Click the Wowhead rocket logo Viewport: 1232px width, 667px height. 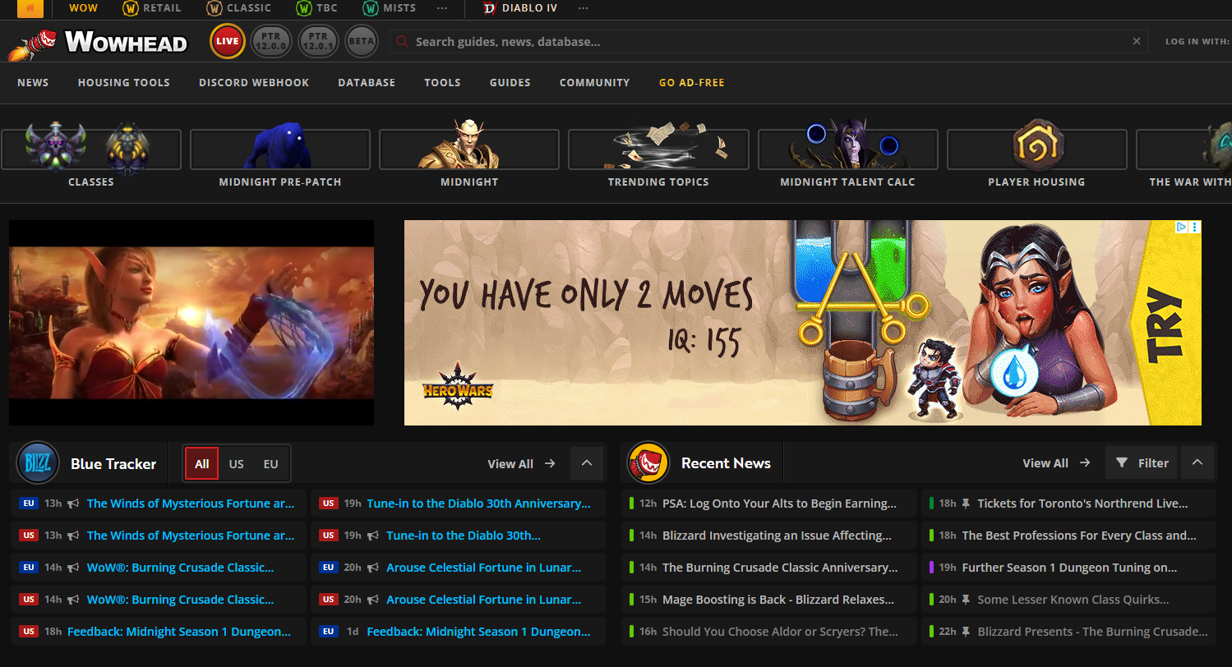[98, 43]
